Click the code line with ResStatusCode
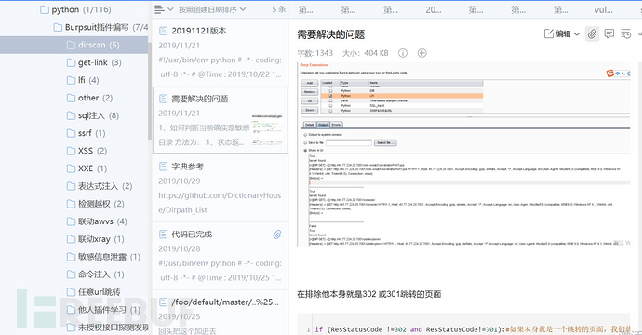This screenshot has width=642, height=335. (473, 329)
